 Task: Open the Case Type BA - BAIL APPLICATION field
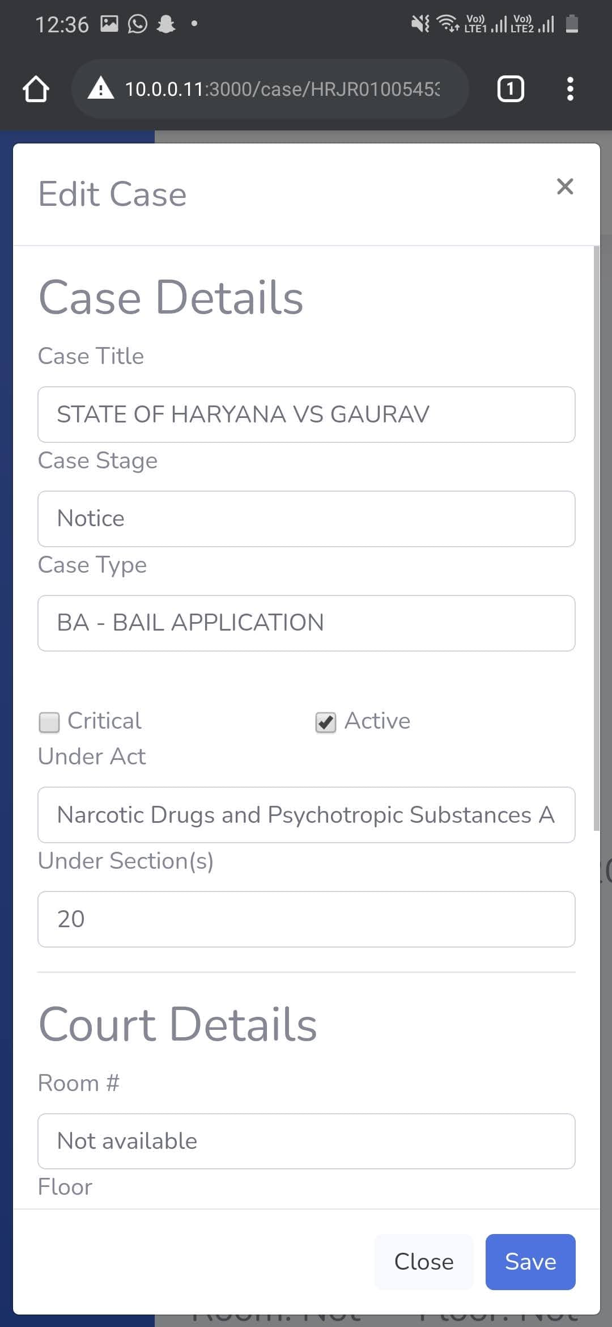307,623
